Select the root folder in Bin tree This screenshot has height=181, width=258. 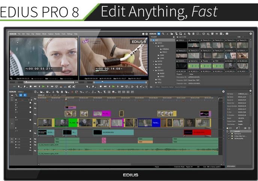pos(163,40)
